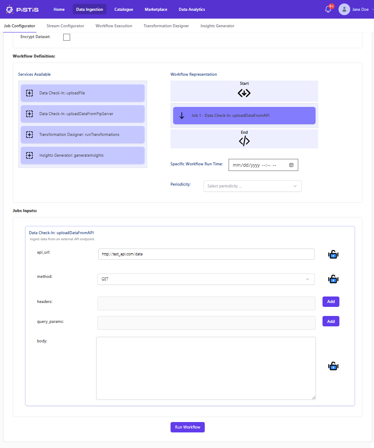Viewport: 374px width, 448px height.
Task: Switch to Insights Generator tab
Action: click(217, 26)
